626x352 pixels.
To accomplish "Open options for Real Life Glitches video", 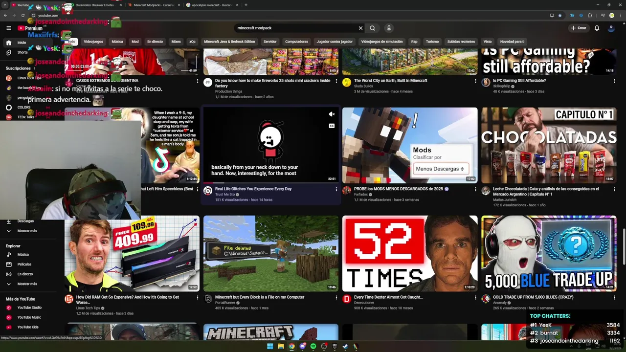I will [x=336, y=189].
